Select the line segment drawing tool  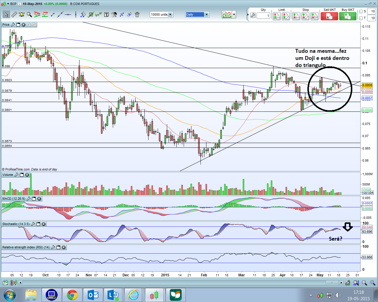pyautogui.click(x=53, y=14)
